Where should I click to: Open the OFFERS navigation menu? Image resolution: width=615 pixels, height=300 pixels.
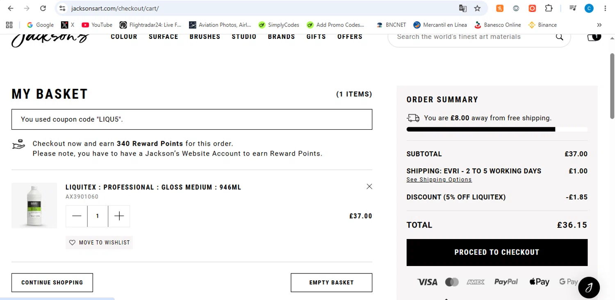[350, 37]
